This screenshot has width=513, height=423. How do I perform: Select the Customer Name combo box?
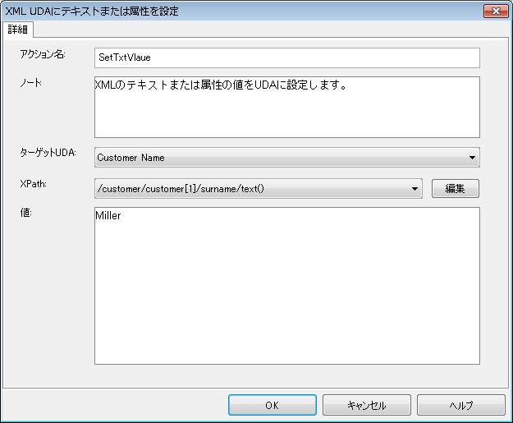click(287, 158)
